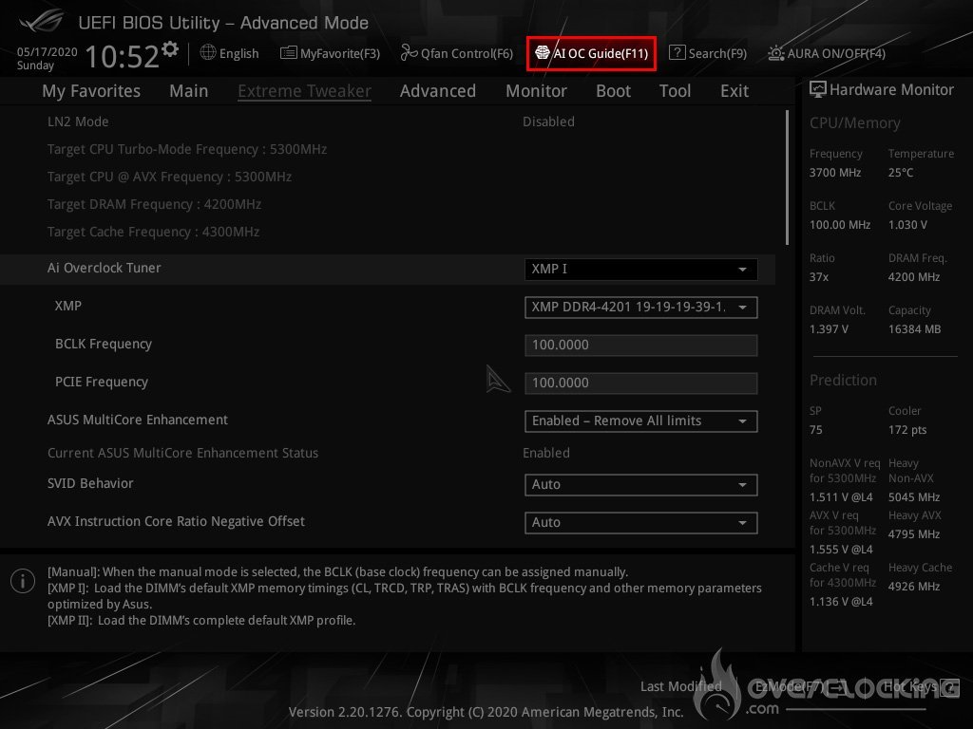Click the 16384 MB capacity value

tap(914, 329)
